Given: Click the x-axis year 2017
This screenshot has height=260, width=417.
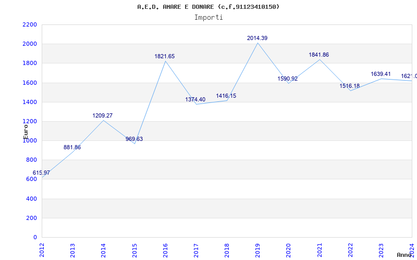Looking at the screenshot, I should coord(196,250).
